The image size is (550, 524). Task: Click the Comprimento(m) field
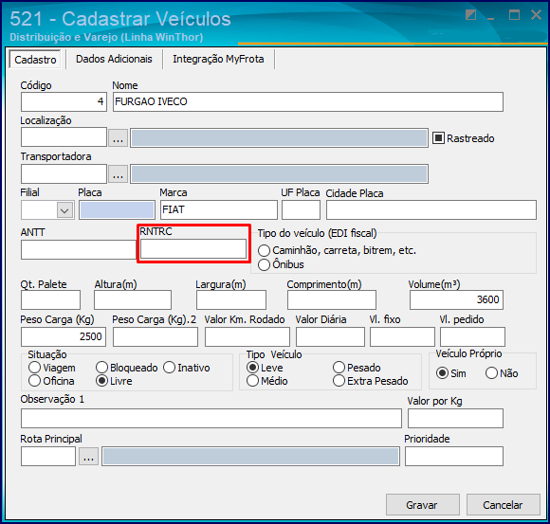(x=332, y=299)
